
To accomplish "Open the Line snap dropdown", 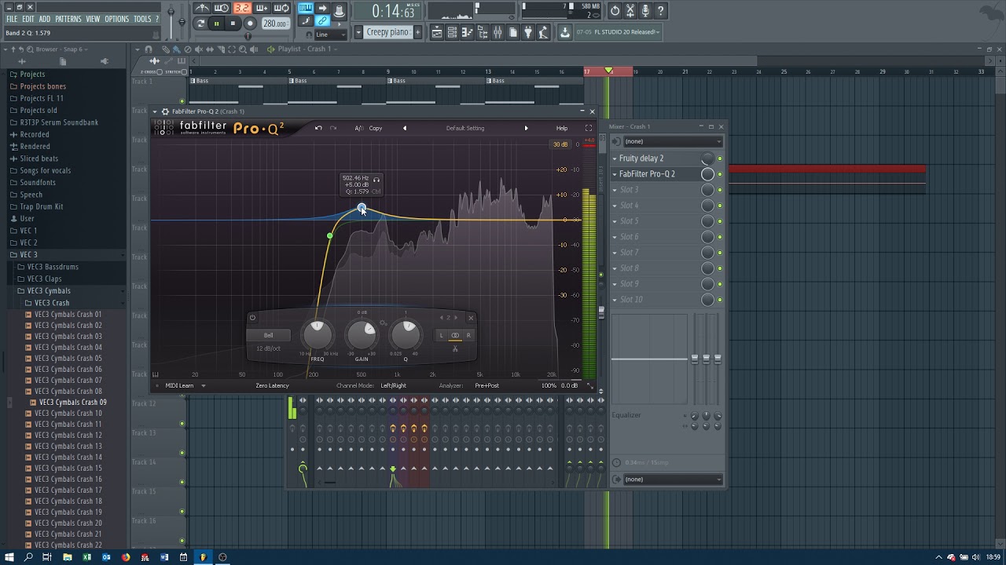I will coord(331,35).
